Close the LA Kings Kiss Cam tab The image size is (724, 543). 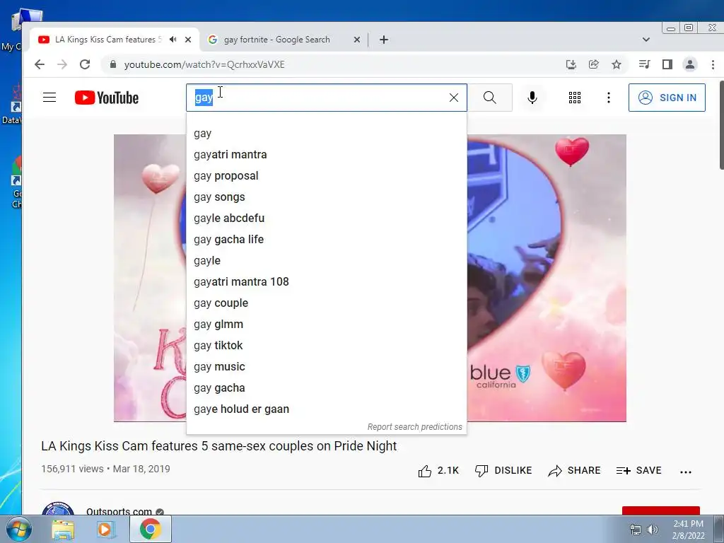pyautogui.click(x=188, y=40)
